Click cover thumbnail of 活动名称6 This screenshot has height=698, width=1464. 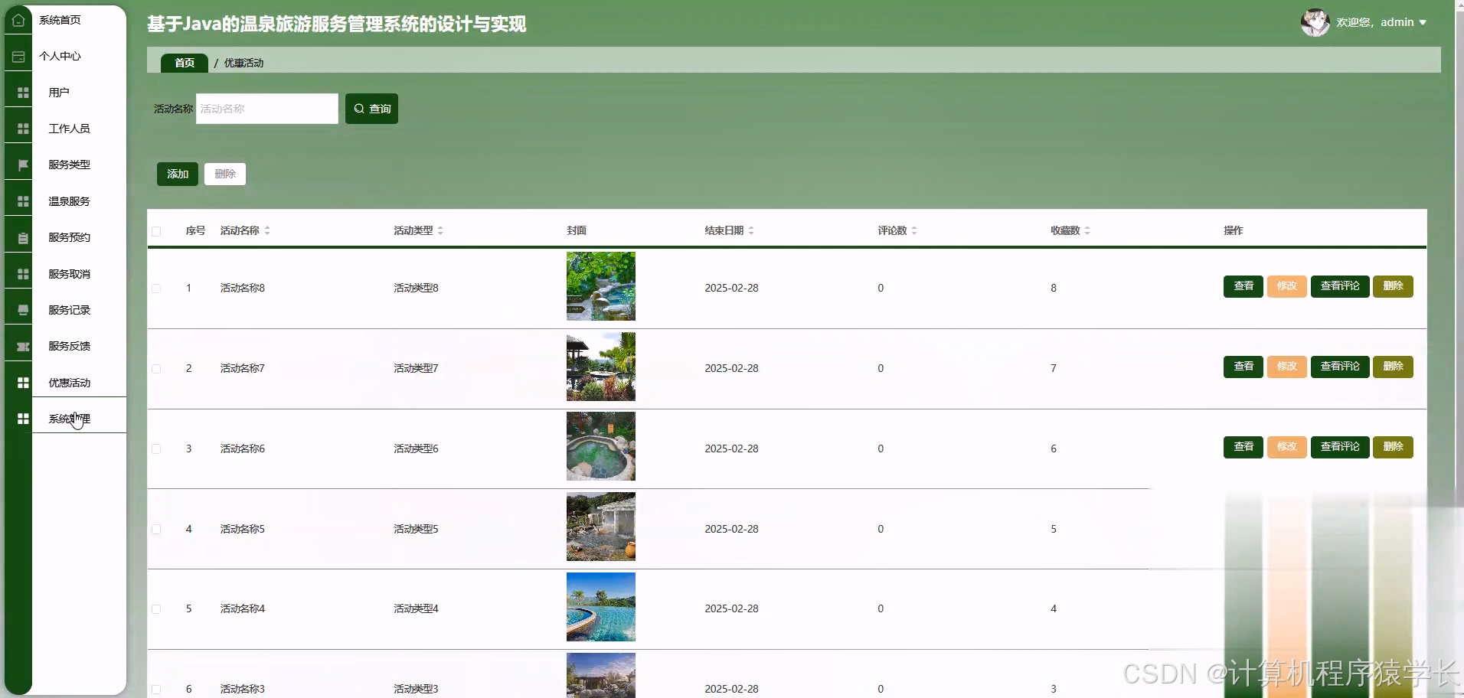point(601,446)
